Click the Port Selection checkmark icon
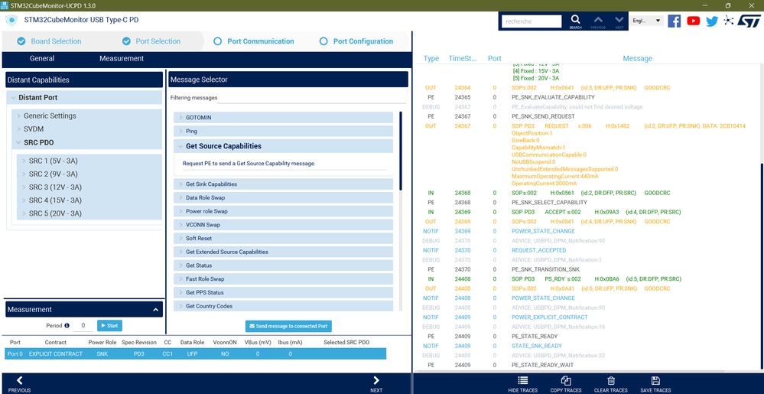764x394 pixels. coord(126,41)
